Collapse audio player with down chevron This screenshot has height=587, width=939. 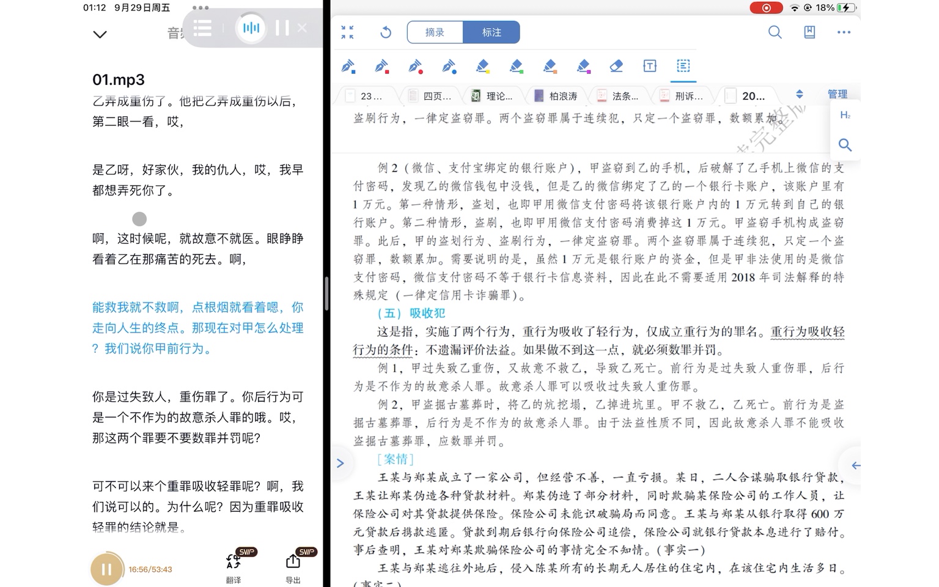pos(100,34)
